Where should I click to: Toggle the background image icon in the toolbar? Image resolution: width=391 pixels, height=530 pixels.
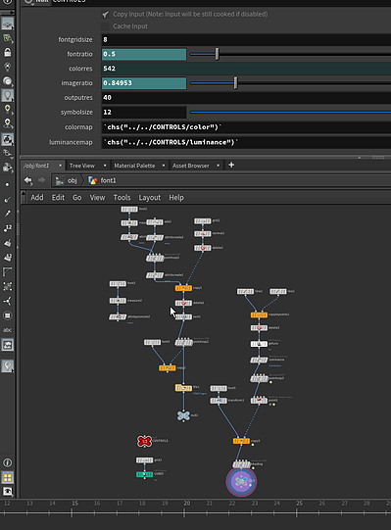(x=8, y=345)
